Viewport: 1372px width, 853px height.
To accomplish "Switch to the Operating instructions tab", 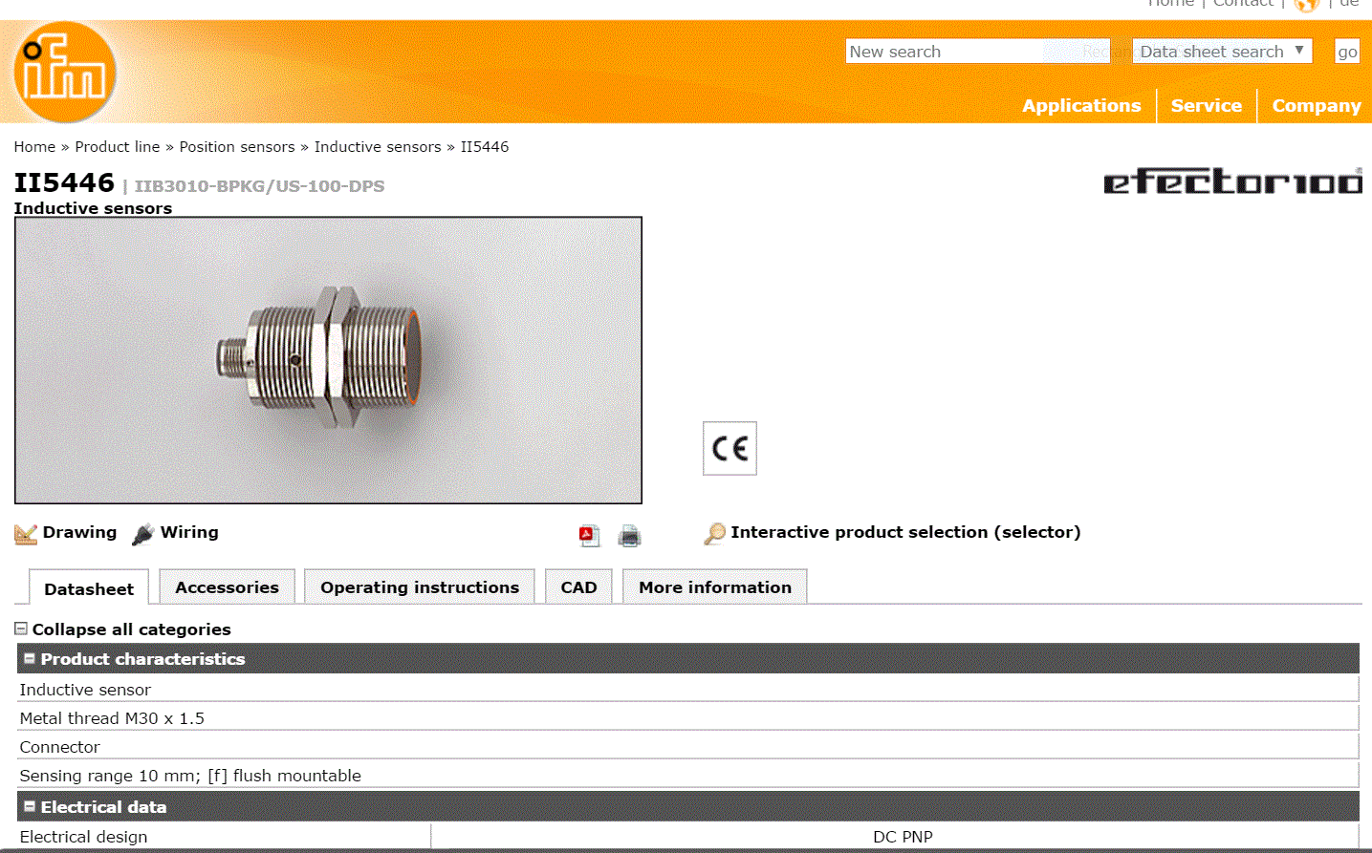I will pyautogui.click(x=420, y=586).
